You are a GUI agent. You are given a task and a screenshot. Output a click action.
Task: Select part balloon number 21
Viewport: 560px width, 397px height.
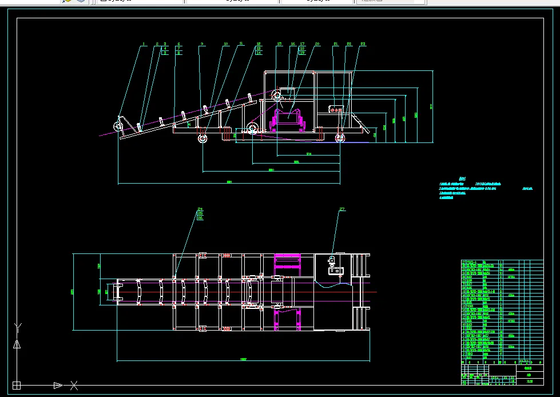[x=336, y=44]
